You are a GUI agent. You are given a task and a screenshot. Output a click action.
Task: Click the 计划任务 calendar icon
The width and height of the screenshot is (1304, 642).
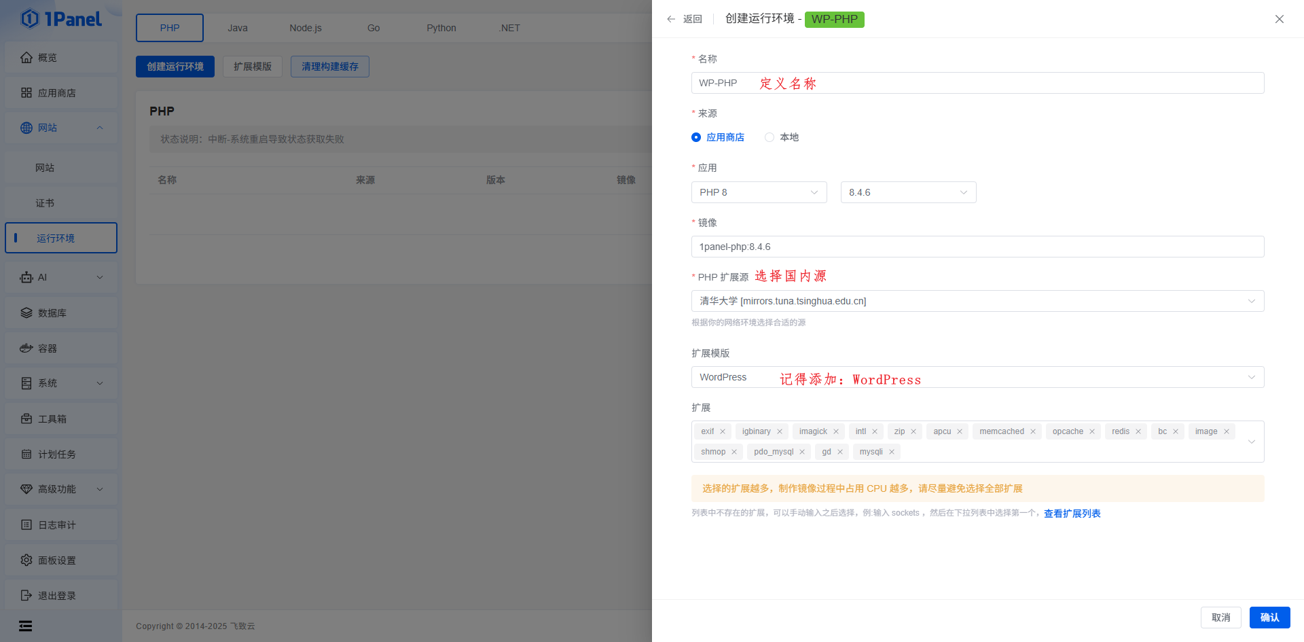click(26, 454)
